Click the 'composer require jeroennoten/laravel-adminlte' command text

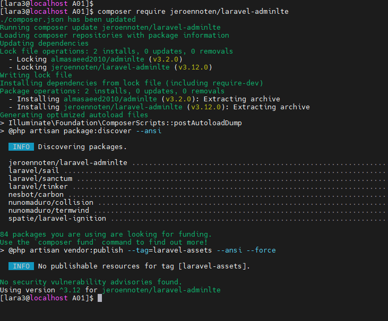(193, 12)
